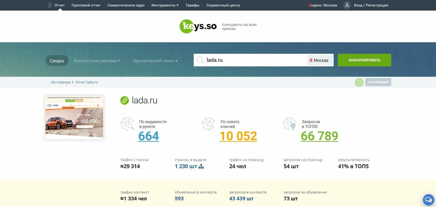Click the keyword coverage globe icon
The image size is (436, 207).
tap(208, 124)
